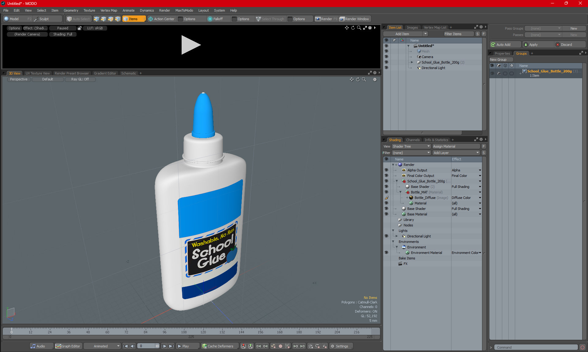Activate Items selection mode

click(134, 19)
